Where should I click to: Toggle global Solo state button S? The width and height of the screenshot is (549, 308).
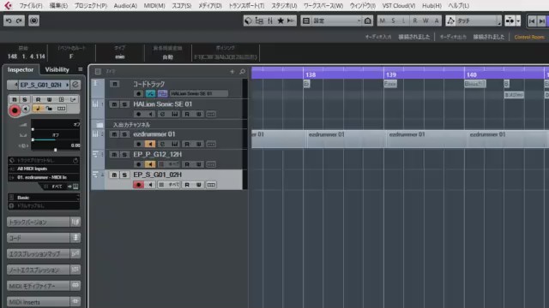393,21
